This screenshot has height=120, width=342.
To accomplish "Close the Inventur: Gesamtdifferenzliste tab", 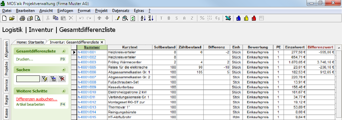I will [x=102, y=42].
